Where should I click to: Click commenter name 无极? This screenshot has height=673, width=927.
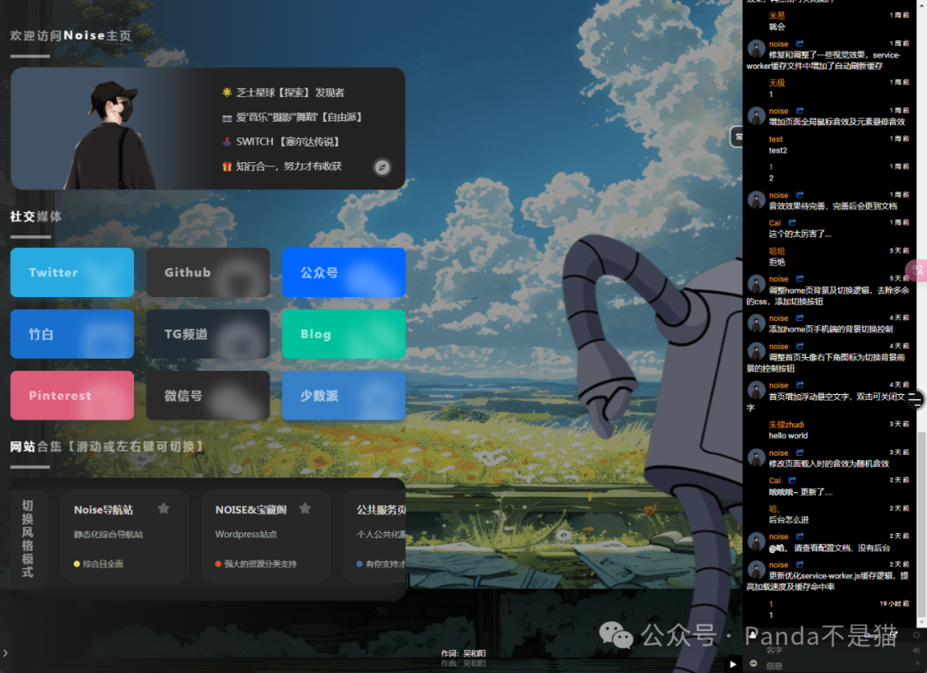(777, 82)
